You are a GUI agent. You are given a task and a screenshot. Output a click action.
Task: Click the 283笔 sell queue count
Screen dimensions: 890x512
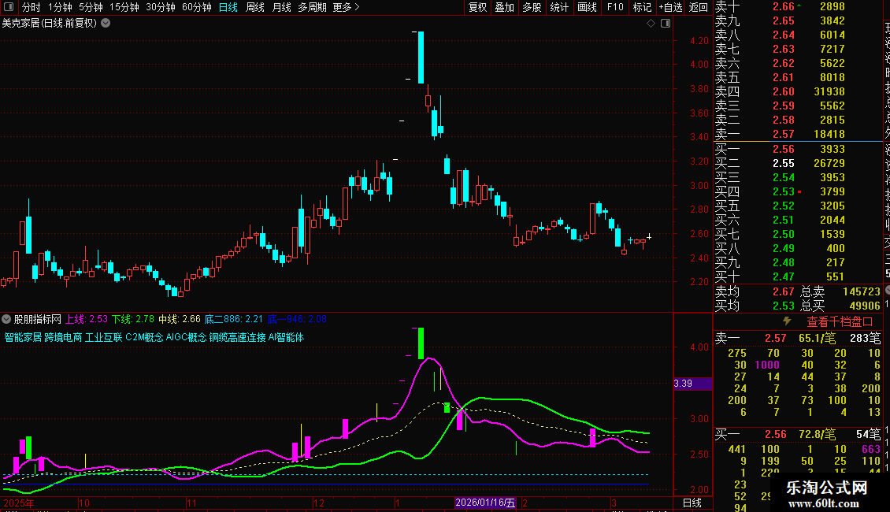[x=865, y=338]
